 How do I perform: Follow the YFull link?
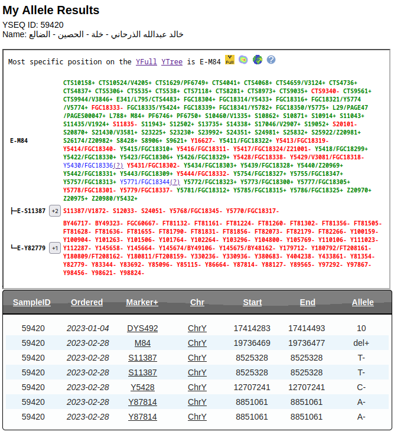(146, 61)
